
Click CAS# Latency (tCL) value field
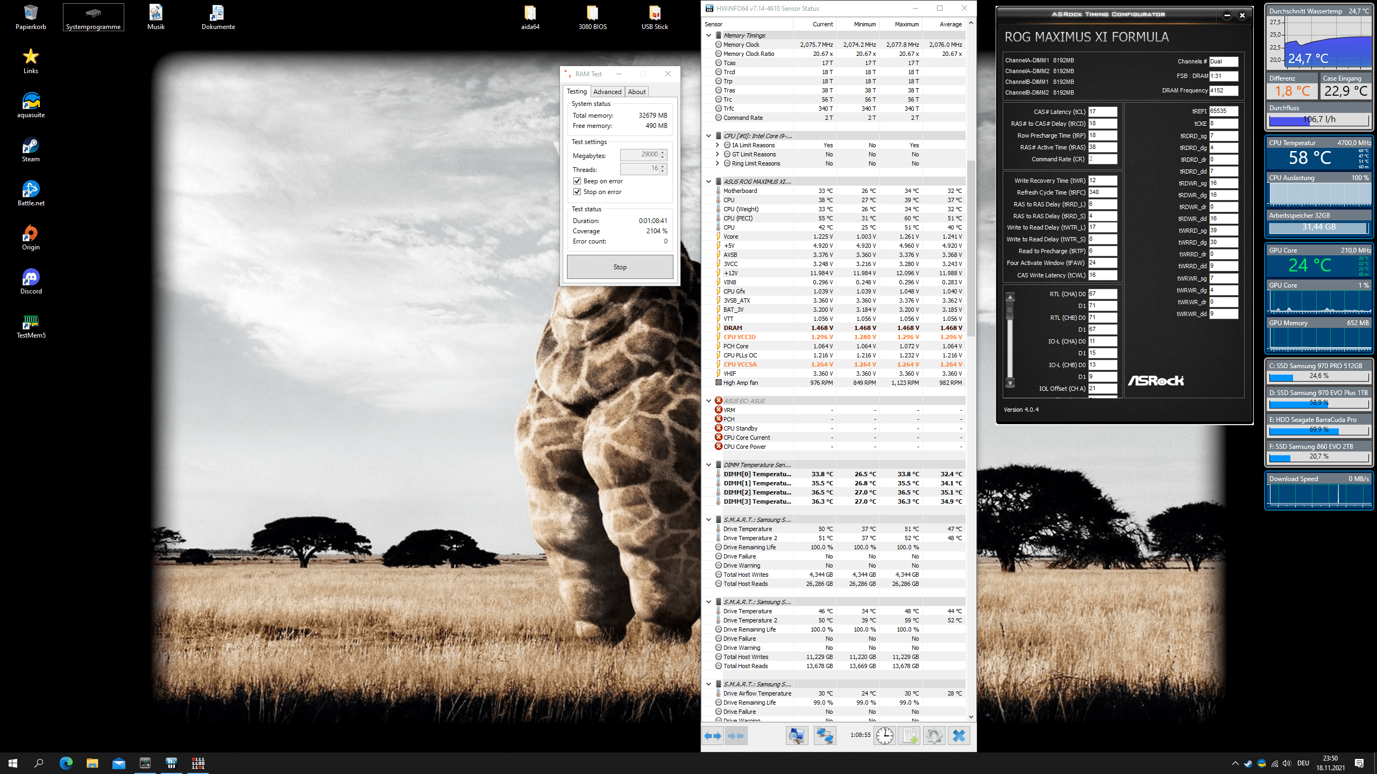coord(1103,112)
